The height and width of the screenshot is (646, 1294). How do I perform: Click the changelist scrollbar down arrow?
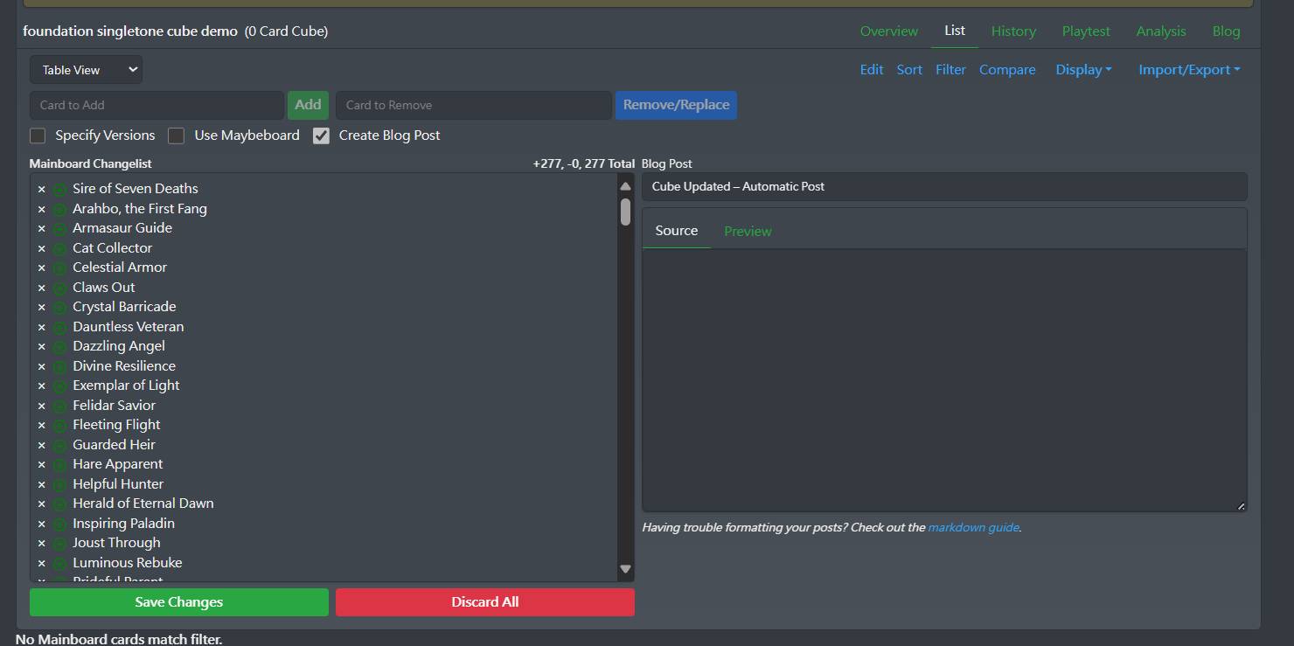[x=625, y=569]
